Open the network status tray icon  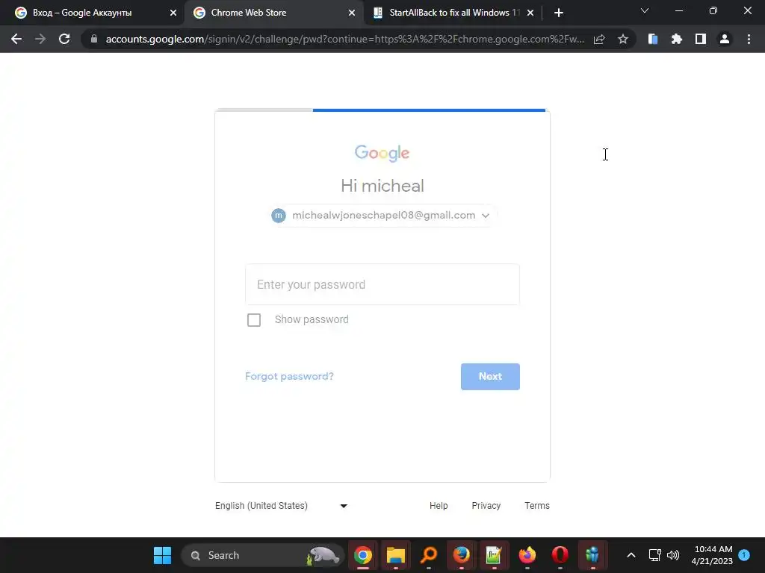(x=654, y=555)
